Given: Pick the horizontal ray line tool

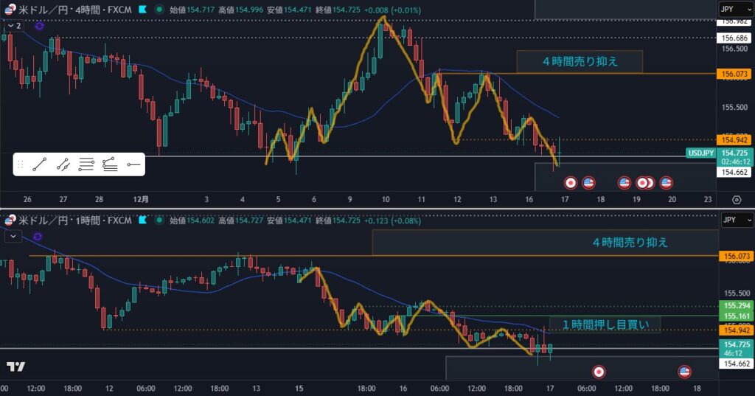Looking at the screenshot, I should click(133, 164).
